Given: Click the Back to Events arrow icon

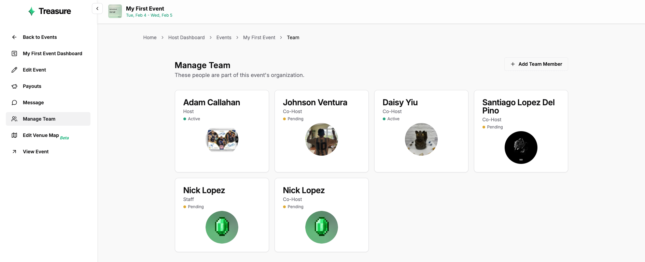Looking at the screenshot, I should pyautogui.click(x=14, y=37).
